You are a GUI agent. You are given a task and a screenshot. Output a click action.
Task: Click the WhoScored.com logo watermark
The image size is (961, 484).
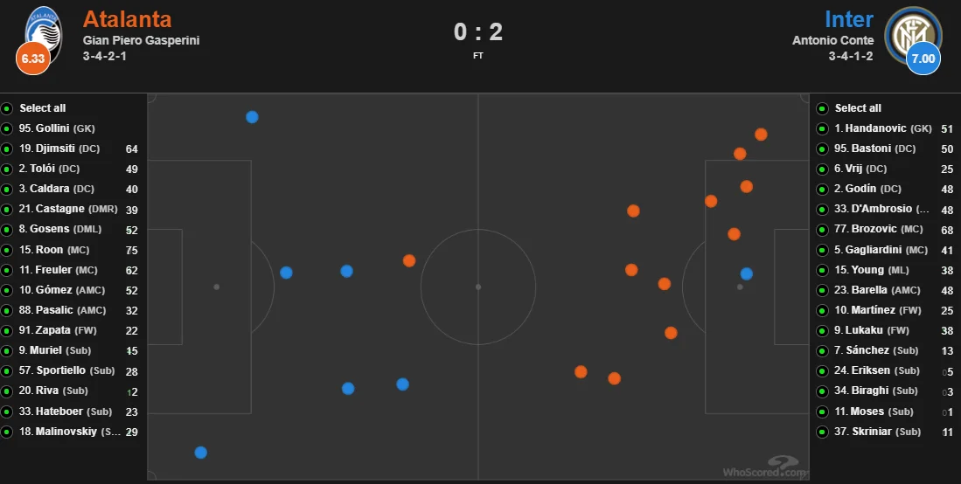pyautogui.click(x=764, y=467)
